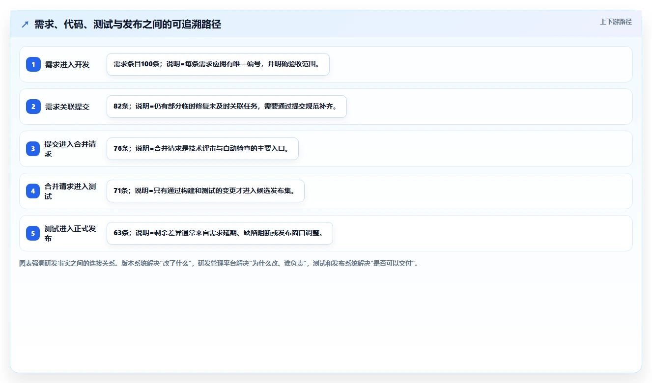Click the step number 2 badge
The width and height of the screenshot is (652, 383).
[x=33, y=107]
